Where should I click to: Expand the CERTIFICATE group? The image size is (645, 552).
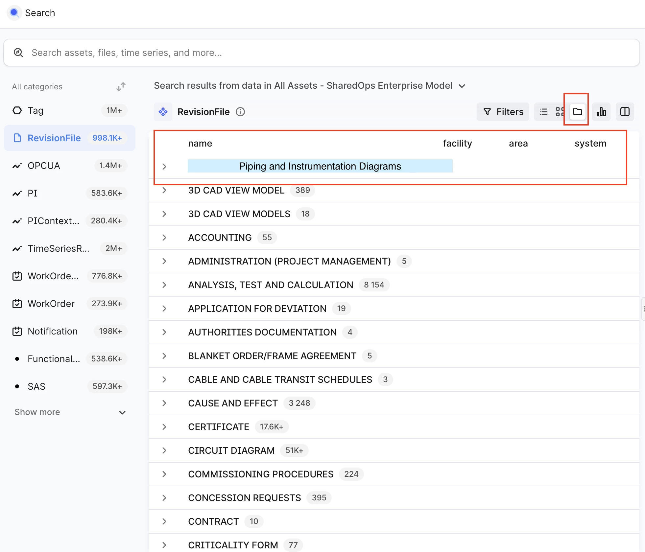pos(164,427)
